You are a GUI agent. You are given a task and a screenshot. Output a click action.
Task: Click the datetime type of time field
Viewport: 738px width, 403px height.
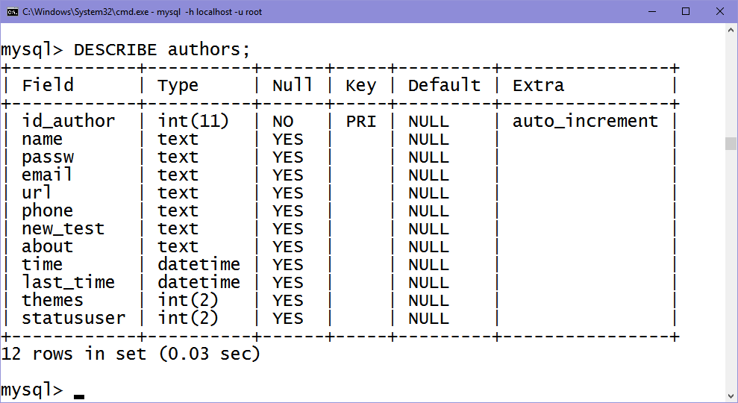pos(198,265)
